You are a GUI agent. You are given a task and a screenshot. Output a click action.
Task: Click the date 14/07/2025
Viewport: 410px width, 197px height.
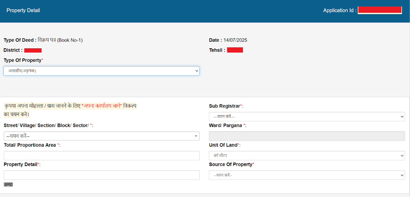(x=235, y=40)
